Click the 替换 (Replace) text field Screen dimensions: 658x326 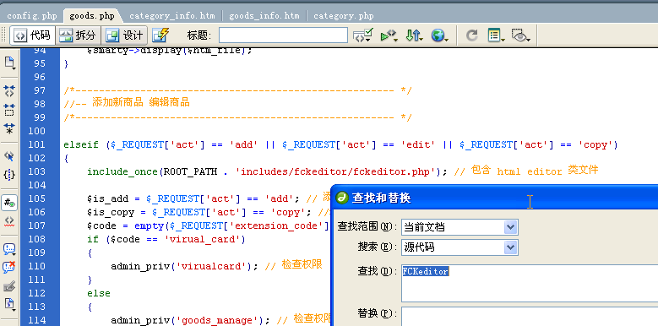530,317
